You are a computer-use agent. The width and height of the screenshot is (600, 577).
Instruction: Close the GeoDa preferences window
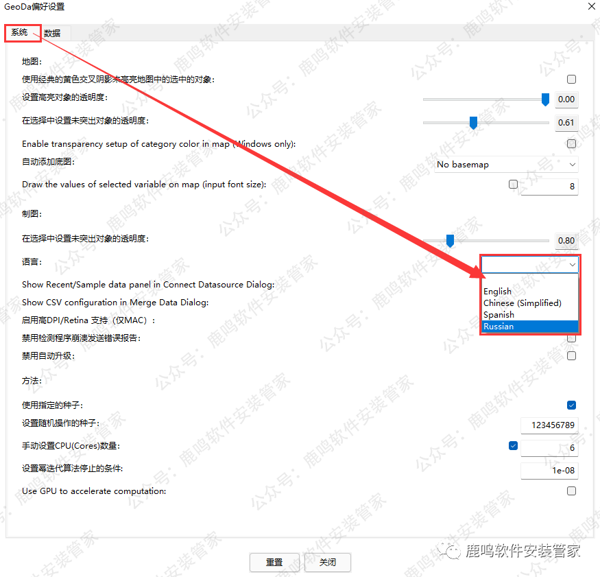point(591,6)
